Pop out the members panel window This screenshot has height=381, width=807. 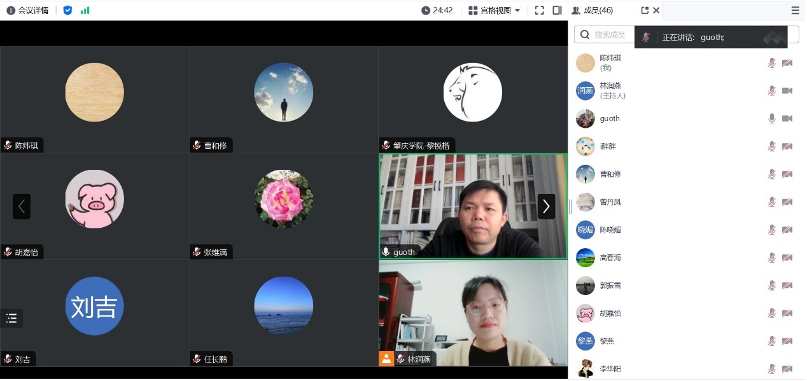click(x=645, y=10)
